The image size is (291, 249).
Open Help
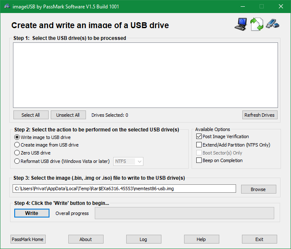202,239
